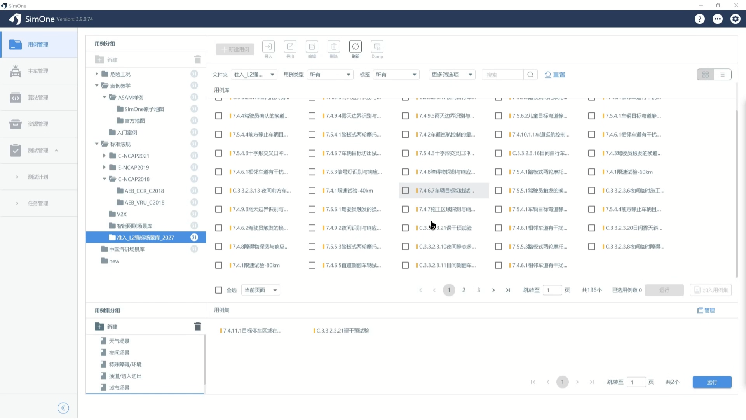
Task: Open the 文件夹 folder dropdown
Action: (254, 75)
